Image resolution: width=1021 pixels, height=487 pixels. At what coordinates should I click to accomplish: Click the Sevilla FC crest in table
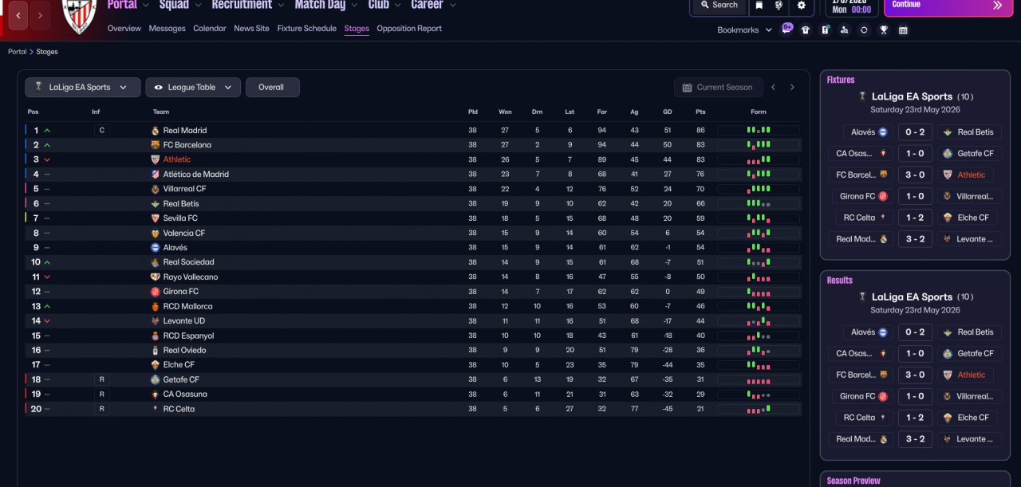click(156, 218)
